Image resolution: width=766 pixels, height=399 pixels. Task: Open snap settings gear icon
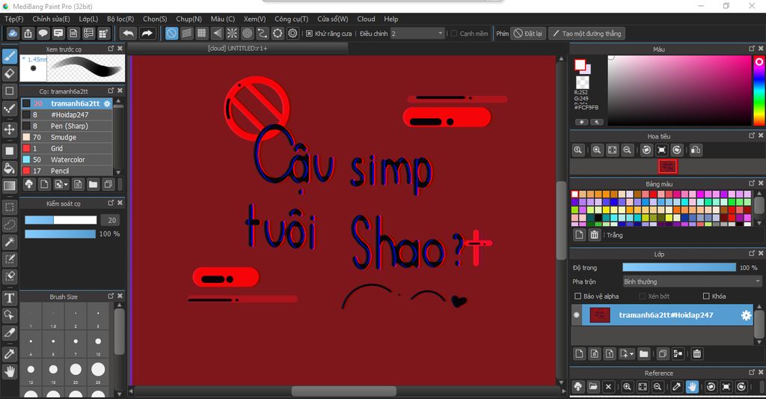[x=292, y=33]
